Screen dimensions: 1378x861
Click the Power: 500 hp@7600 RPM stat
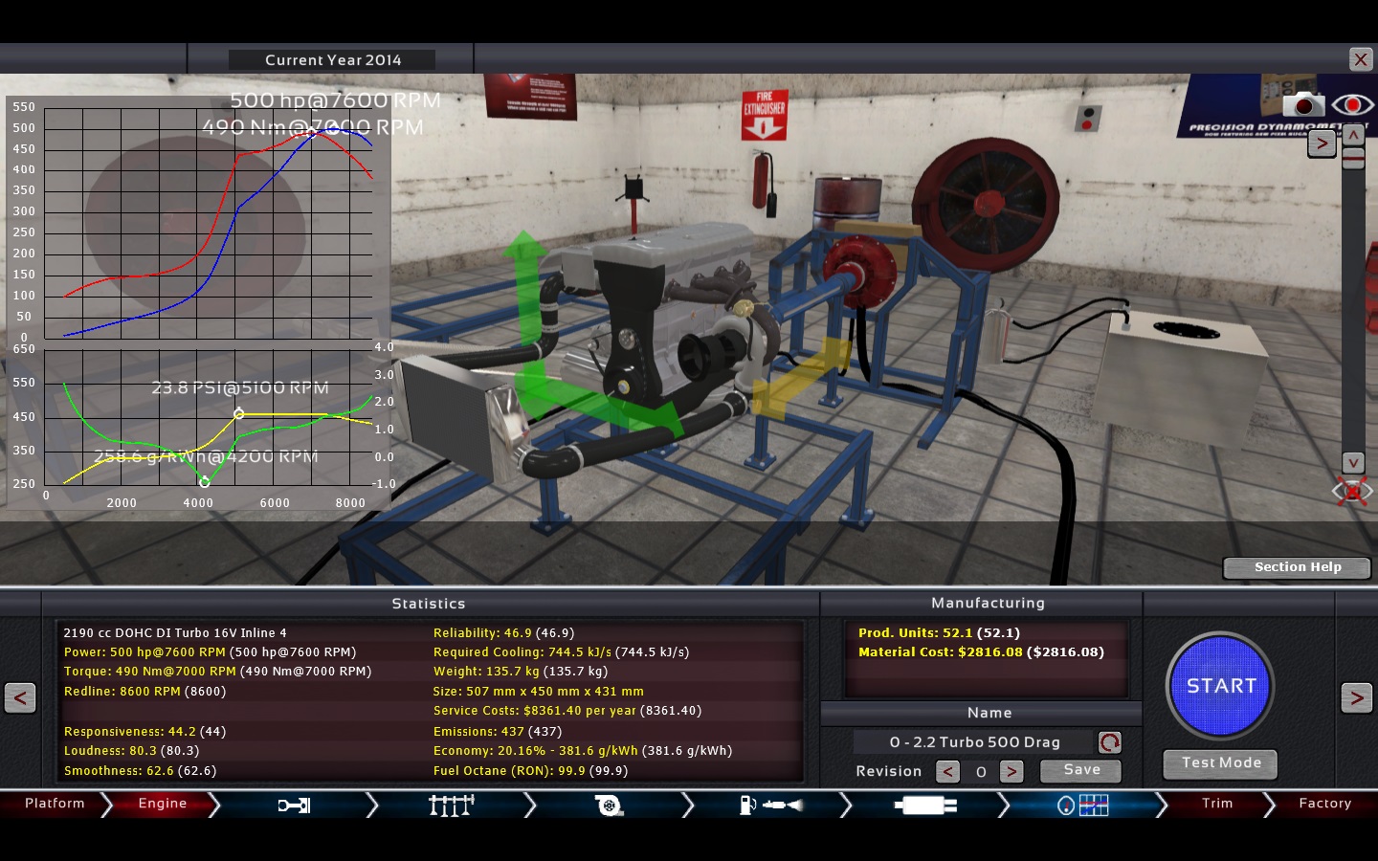(x=210, y=652)
